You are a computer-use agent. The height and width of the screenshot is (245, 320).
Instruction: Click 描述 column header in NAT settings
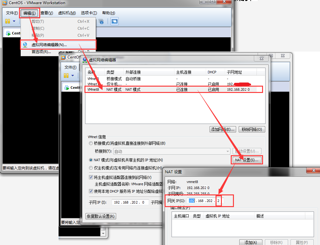point(280,216)
